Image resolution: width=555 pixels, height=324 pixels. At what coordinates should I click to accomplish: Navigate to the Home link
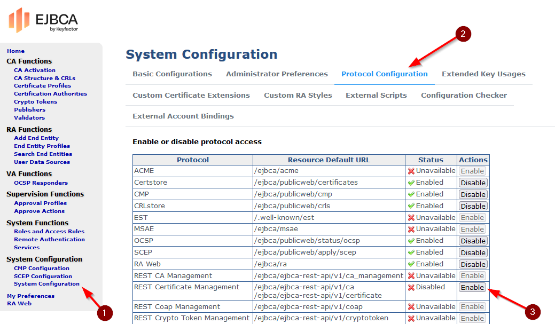pos(15,51)
